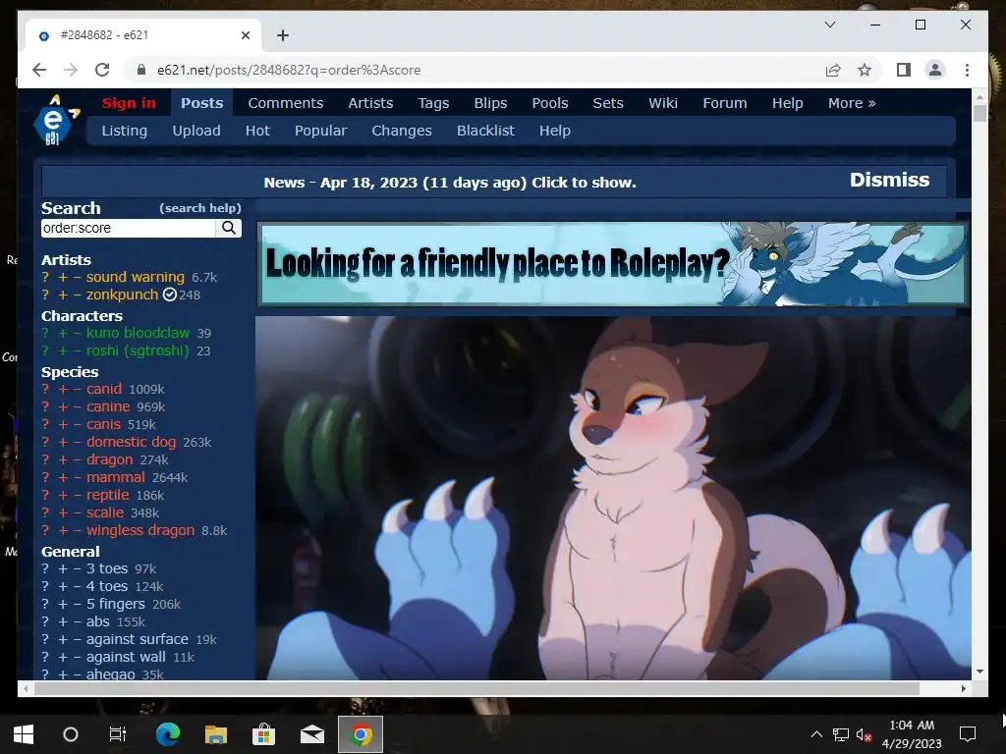Click the vertical scrollbar down arrow

979,672
